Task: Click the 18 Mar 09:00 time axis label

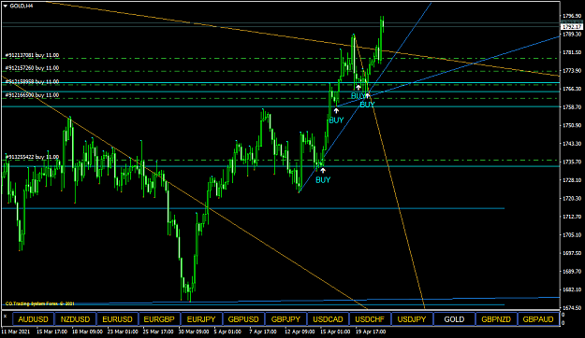Action: coord(87,331)
